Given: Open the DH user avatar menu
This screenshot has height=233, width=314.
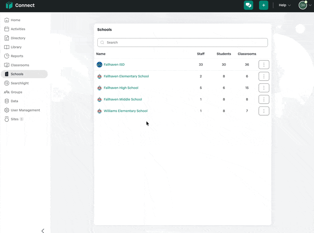Looking at the screenshot, I should [303, 5].
